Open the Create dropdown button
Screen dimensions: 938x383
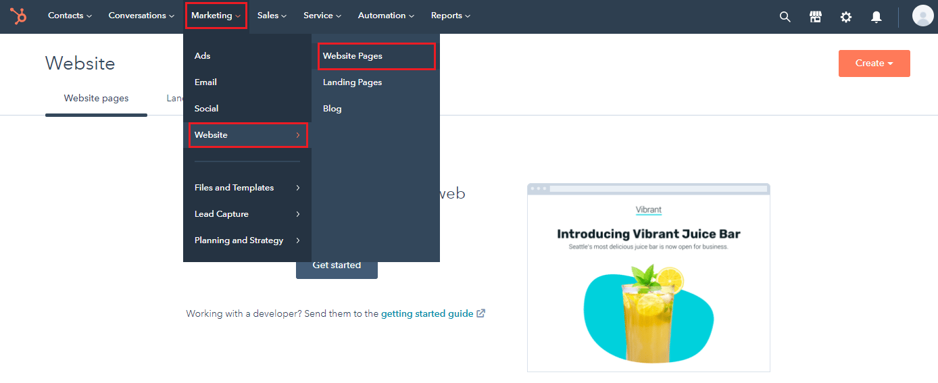874,63
